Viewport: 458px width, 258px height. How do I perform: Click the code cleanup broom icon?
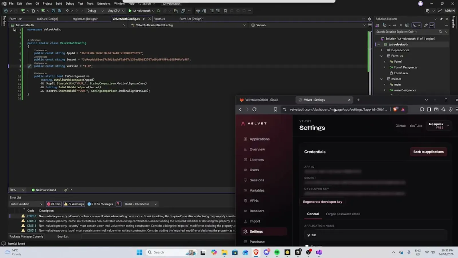point(66,190)
